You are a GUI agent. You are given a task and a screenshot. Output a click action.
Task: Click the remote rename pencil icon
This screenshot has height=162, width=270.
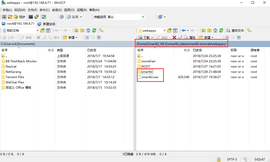coord(180,37)
